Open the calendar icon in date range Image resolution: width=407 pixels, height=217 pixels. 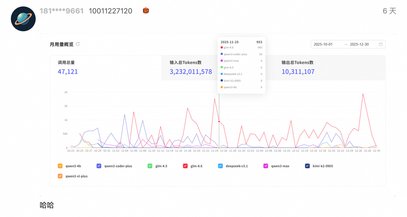click(381, 44)
